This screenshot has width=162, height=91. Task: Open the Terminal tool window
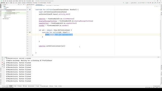tap(25, 86)
